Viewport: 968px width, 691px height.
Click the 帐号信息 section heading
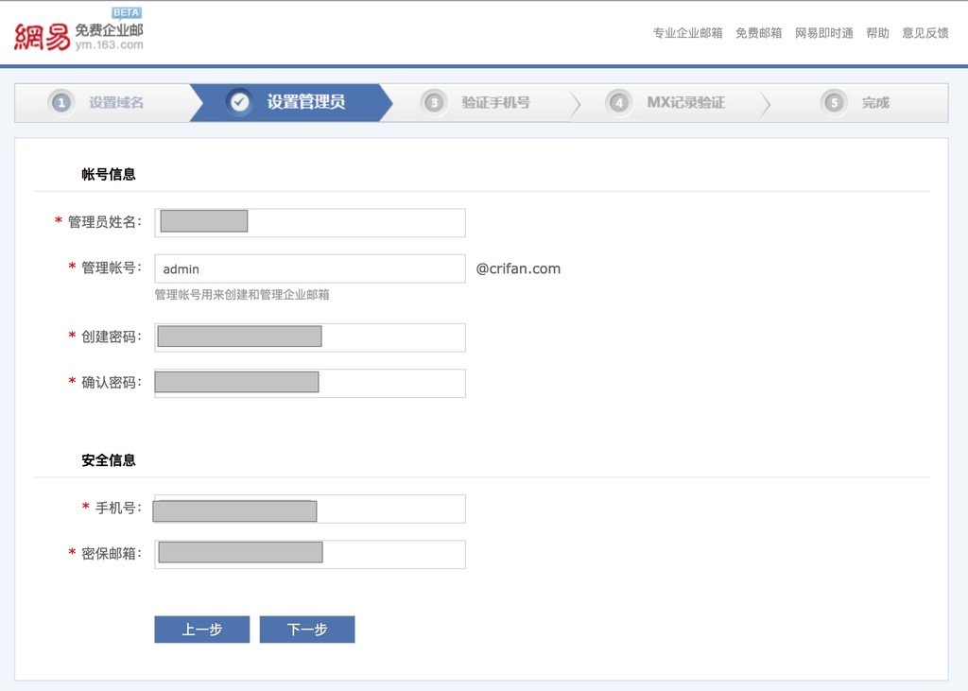109,174
